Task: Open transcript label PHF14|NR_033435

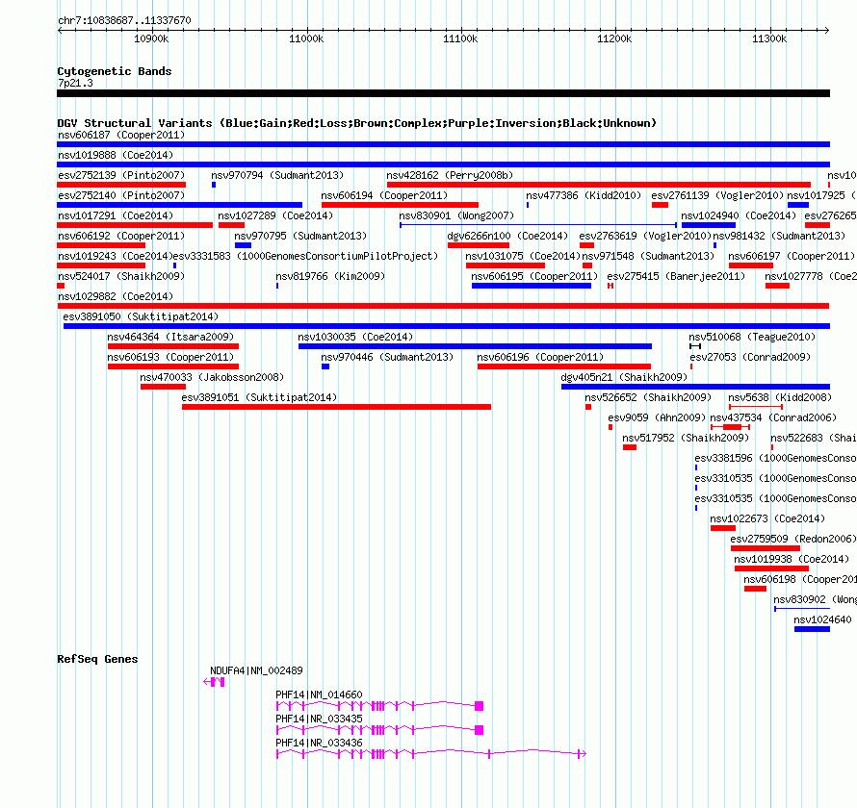Action: (x=319, y=719)
